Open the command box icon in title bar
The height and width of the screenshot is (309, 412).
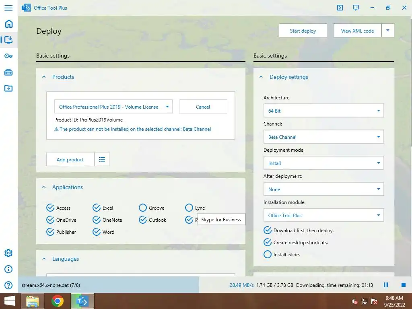click(340, 8)
